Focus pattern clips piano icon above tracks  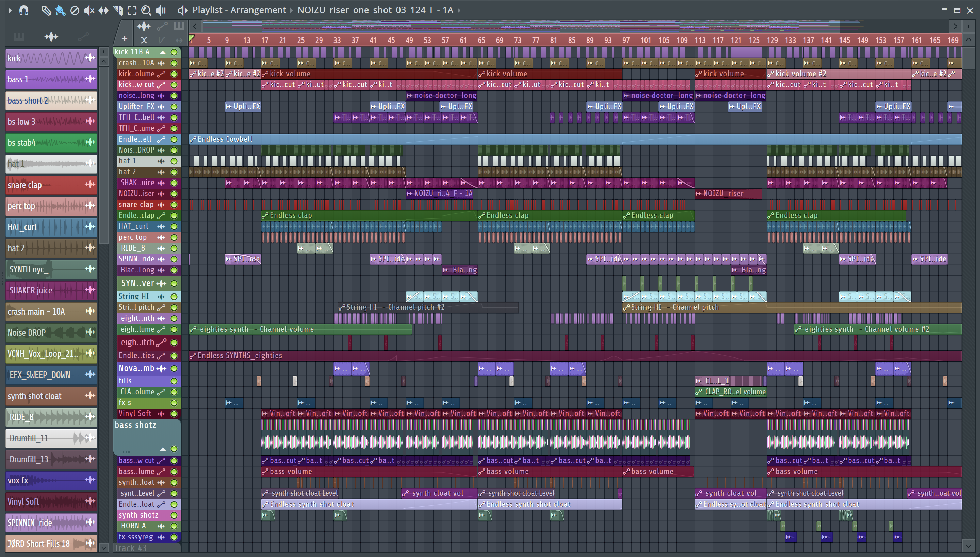[x=179, y=27]
